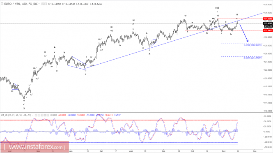273x153 pixels.
Task: Click the WT_LB value 60.0000
Action: (x=62, y=115)
